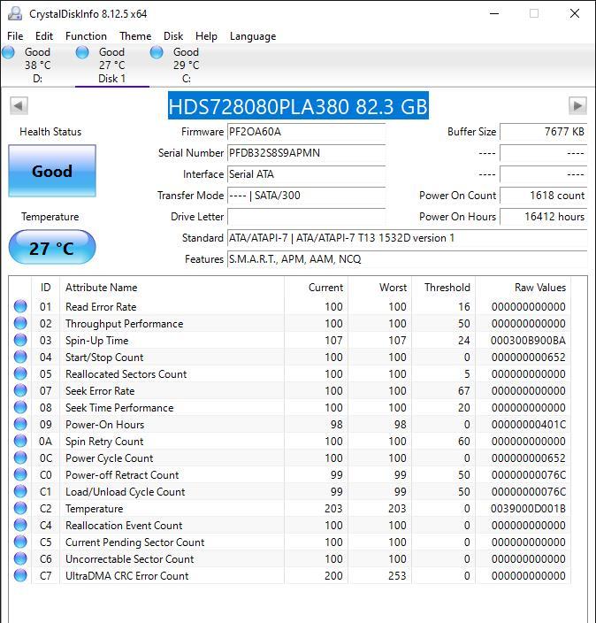Screen dimensions: 596x623
Task: Click the ID column header
Action: 45,288
